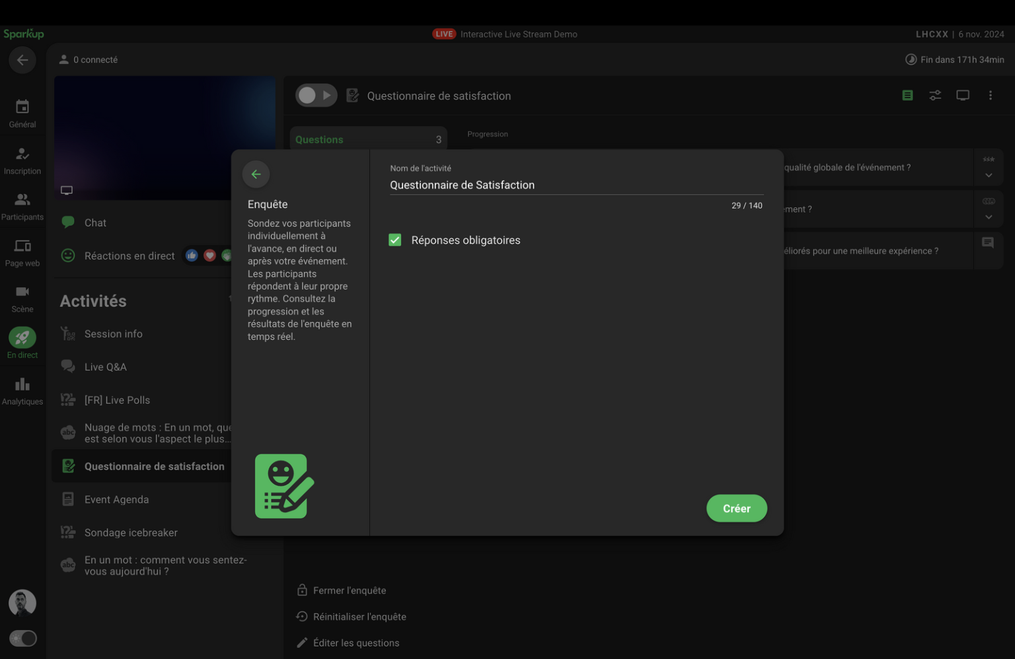Click Réinitialiser l'enquête
Image resolution: width=1015 pixels, height=659 pixels.
[359, 617]
